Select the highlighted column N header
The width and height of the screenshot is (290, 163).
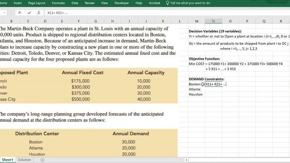tap(213, 21)
